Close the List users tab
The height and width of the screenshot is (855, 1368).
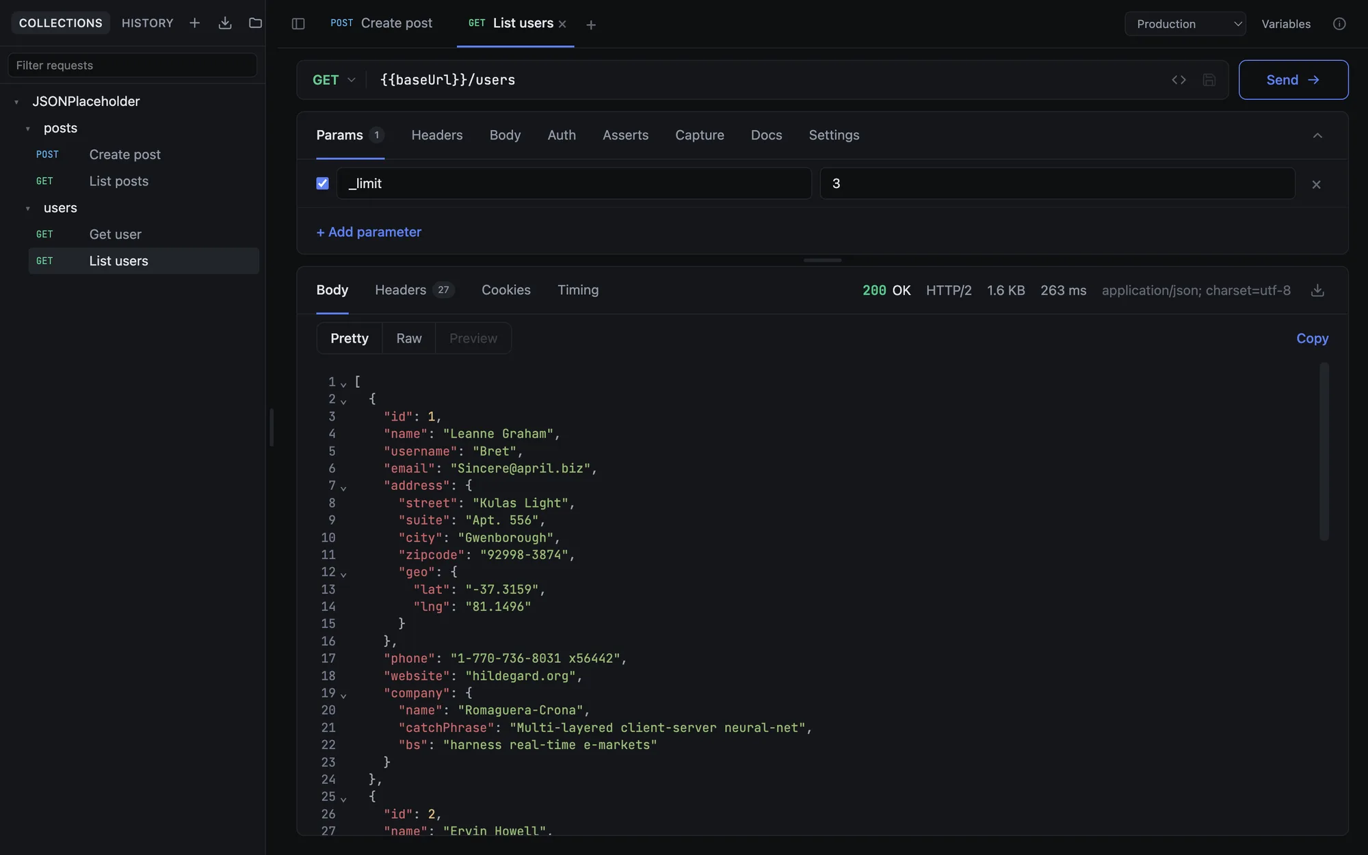pos(562,24)
